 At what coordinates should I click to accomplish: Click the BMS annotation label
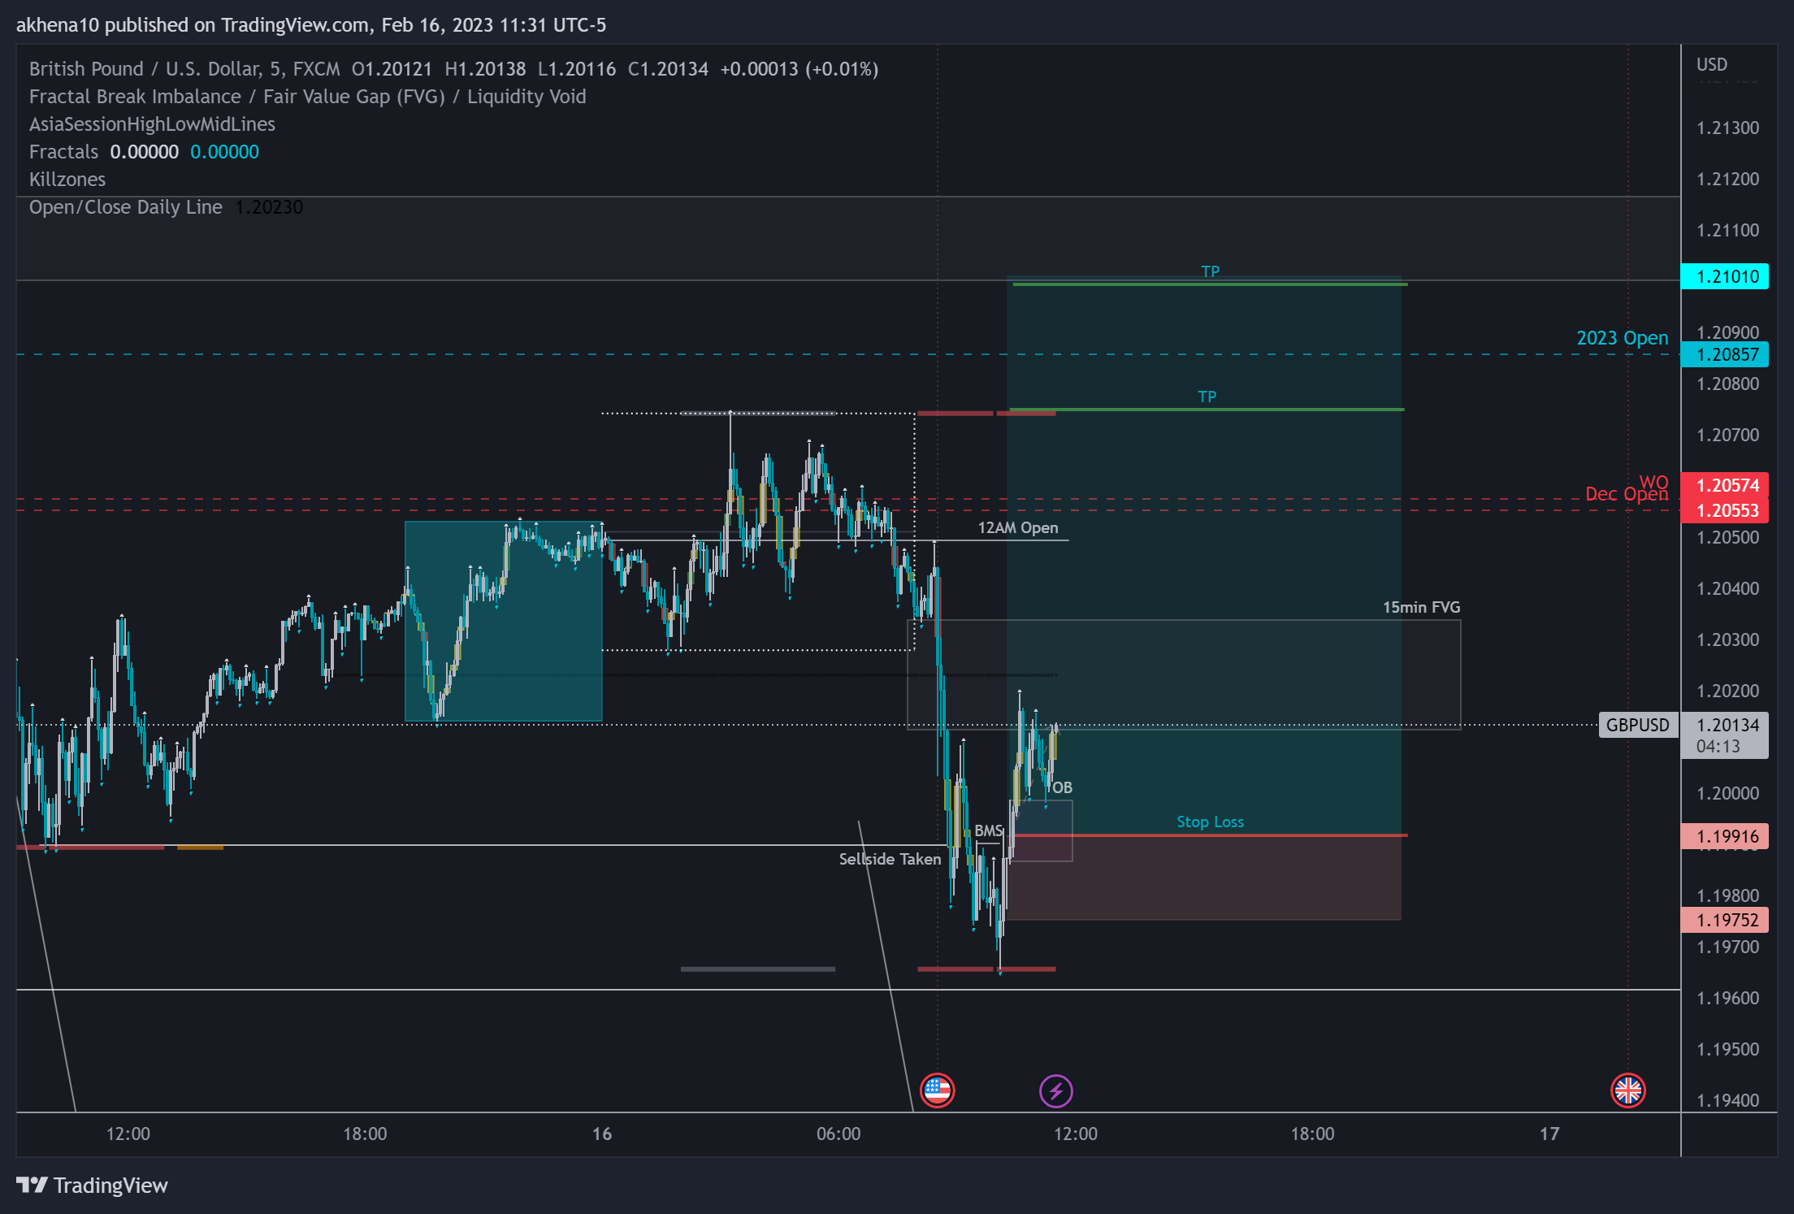(x=989, y=830)
